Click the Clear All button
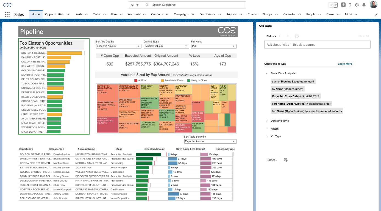 363,36
